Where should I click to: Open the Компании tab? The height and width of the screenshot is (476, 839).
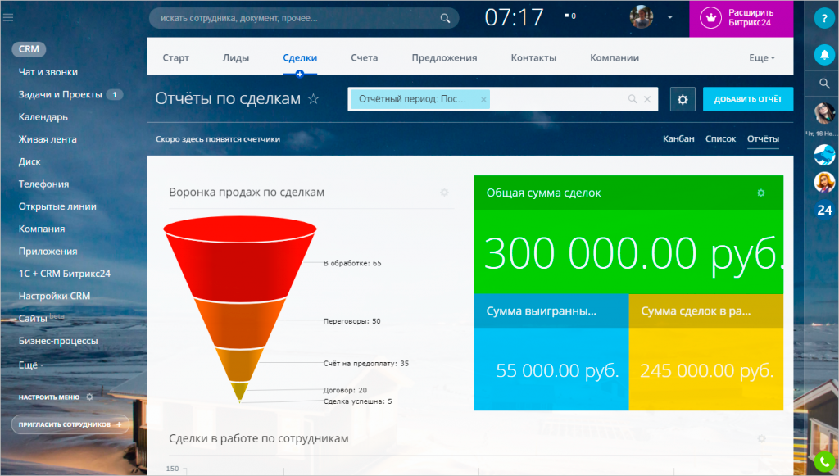pos(615,58)
